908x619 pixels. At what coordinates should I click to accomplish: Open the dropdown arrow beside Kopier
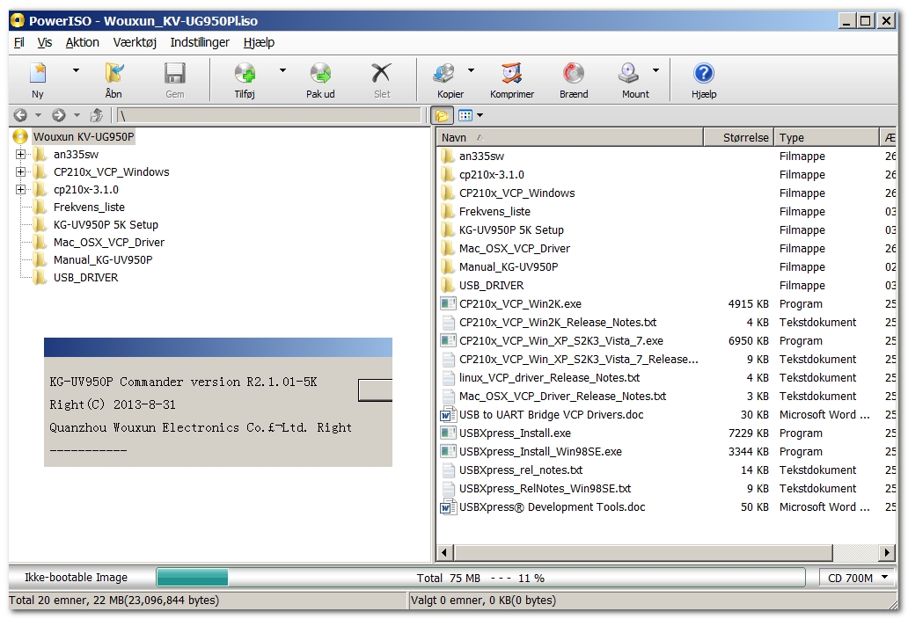471,70
